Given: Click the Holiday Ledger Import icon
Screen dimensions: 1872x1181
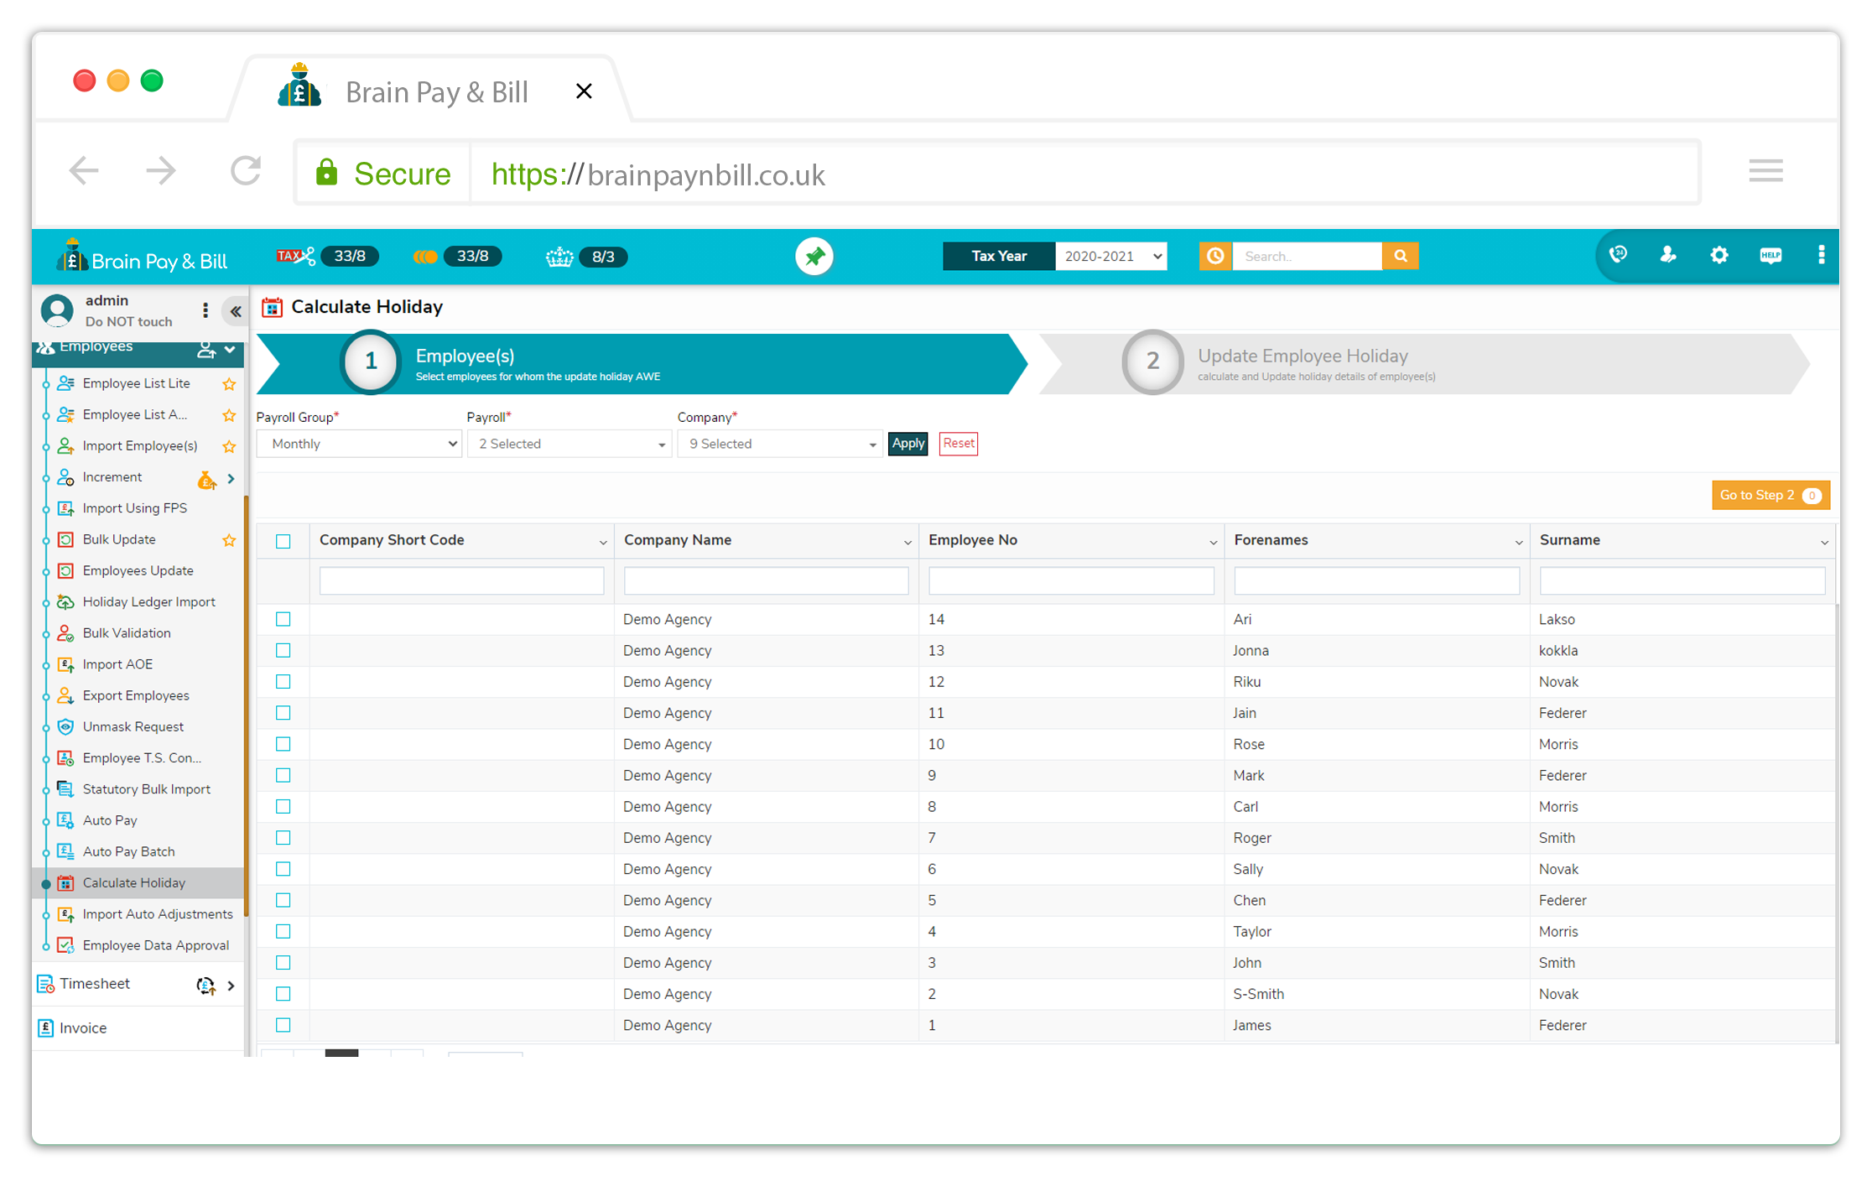Looking at the screenshot, I should pyautogui.click(x=65, y=602).
